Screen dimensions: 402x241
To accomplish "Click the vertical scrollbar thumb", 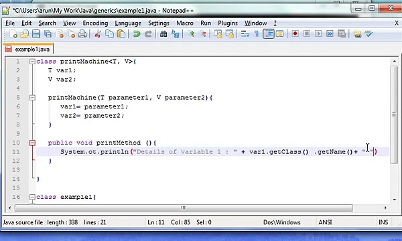I will pyautogui.click(x=395, y=114).
